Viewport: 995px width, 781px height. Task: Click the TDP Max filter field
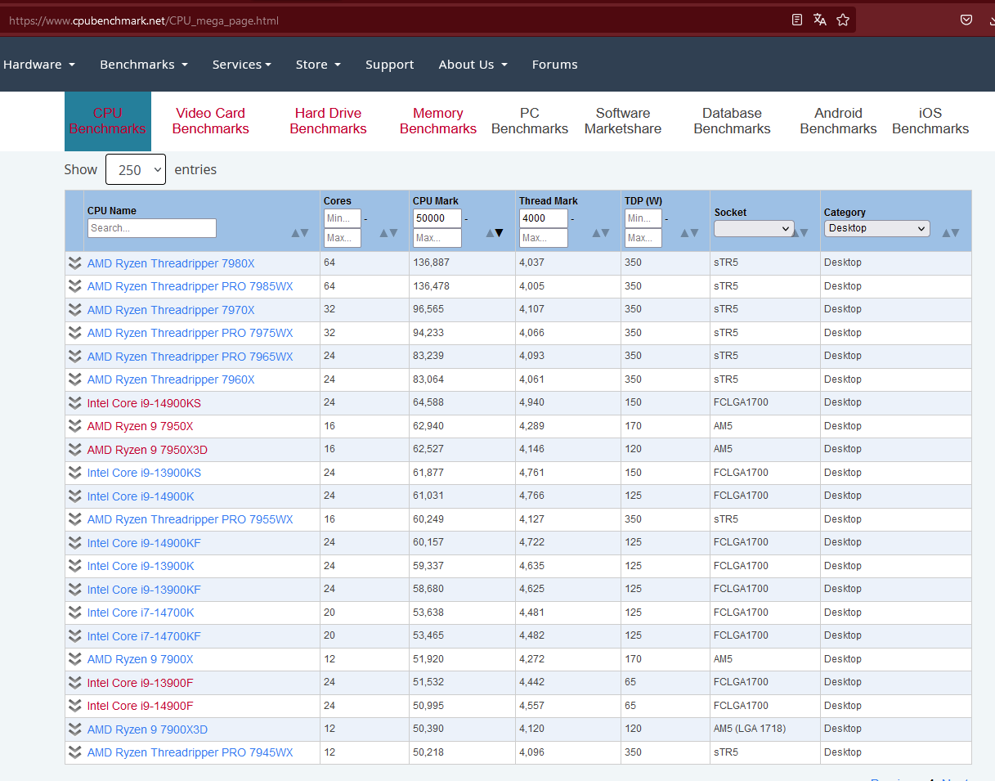click(x=643, y=238)
